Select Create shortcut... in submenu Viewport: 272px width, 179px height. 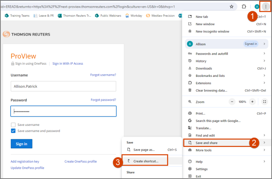(152, 161)
